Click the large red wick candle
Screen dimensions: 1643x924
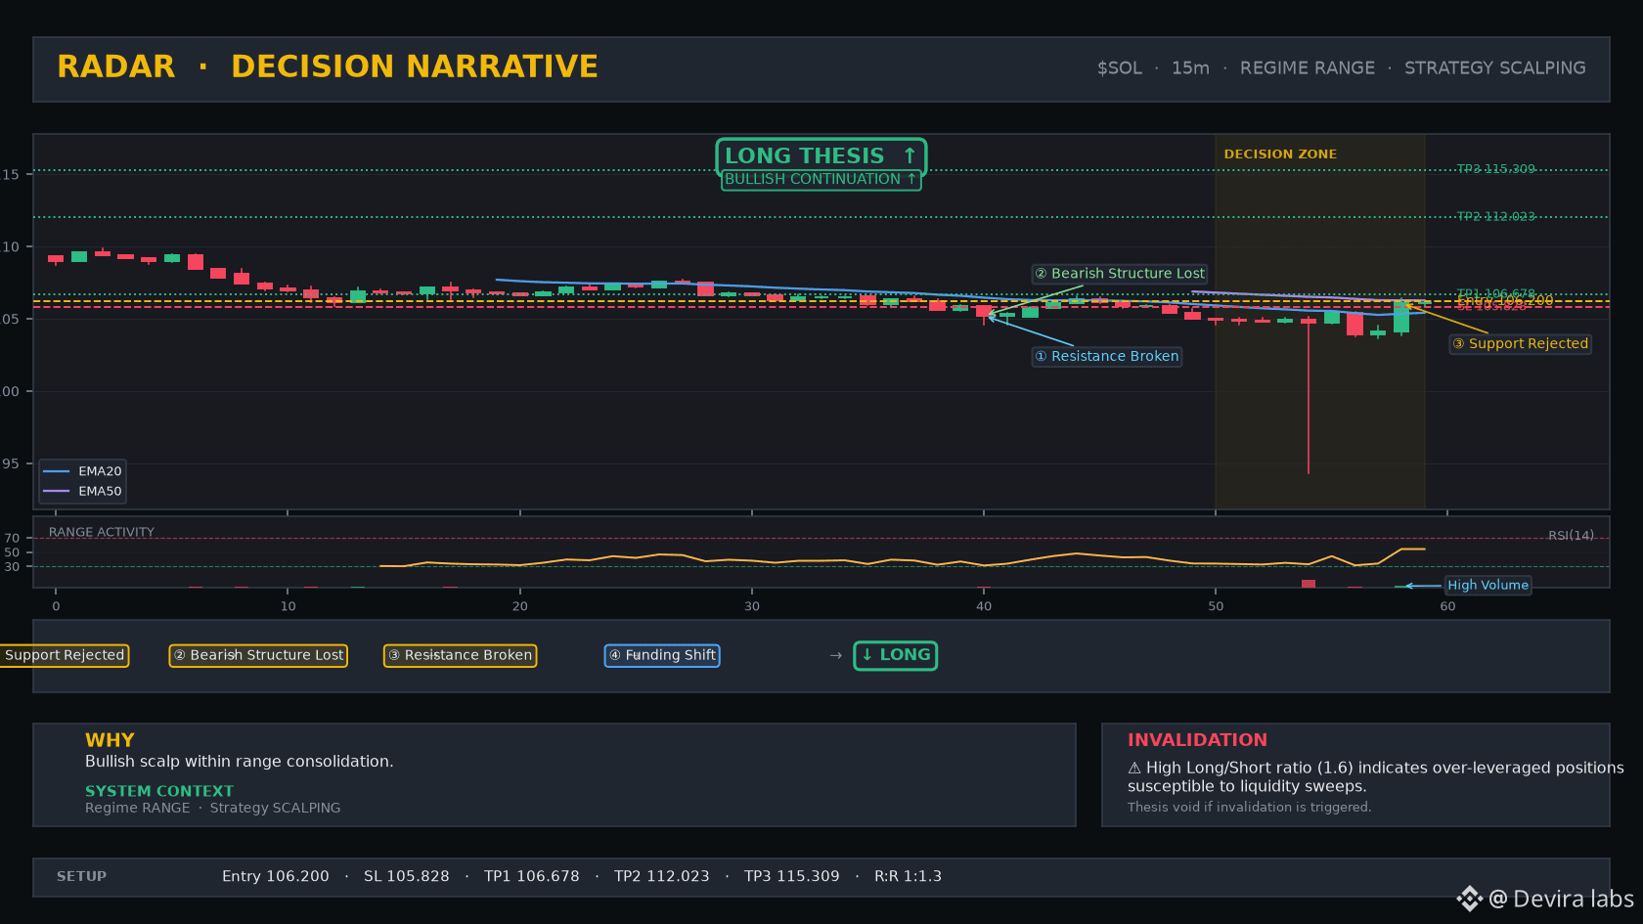click(x=1309, y=396)
